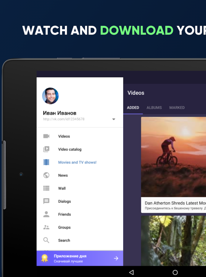The height and width of the screenshot is (277, 206).
Task: Tap the user profile avatar
Action: [x=51, y=96]
